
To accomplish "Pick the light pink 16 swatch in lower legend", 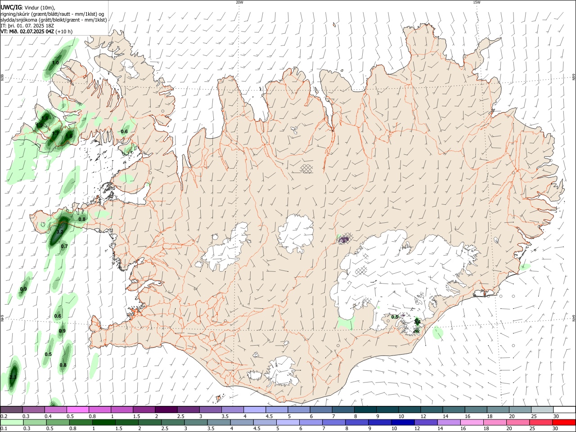I will [x=472, y=423].
